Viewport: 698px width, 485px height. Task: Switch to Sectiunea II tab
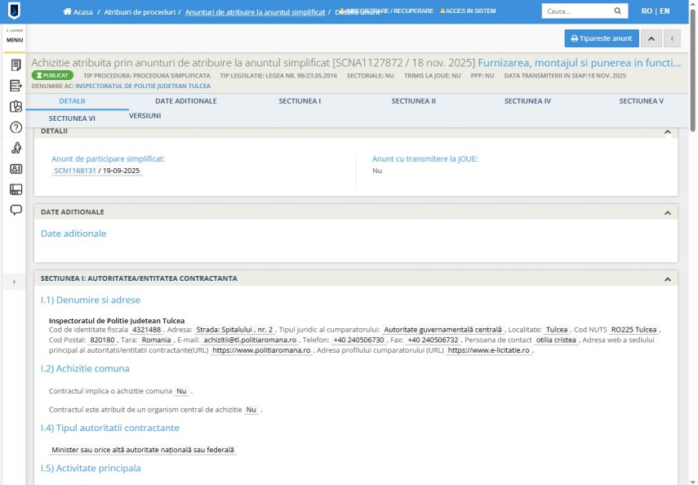pyautogui.click(x=413, y=101)
